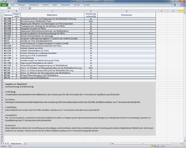Screen dimensions: 186x148
Task: Go to first sheet with tab navigation arrow
Action: click(x=2, y=143)
